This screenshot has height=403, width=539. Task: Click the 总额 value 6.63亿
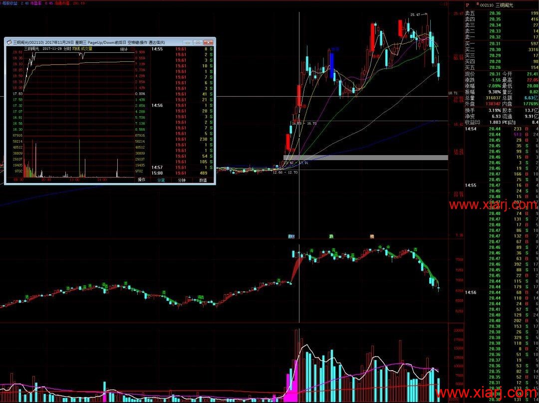(532, 98)
